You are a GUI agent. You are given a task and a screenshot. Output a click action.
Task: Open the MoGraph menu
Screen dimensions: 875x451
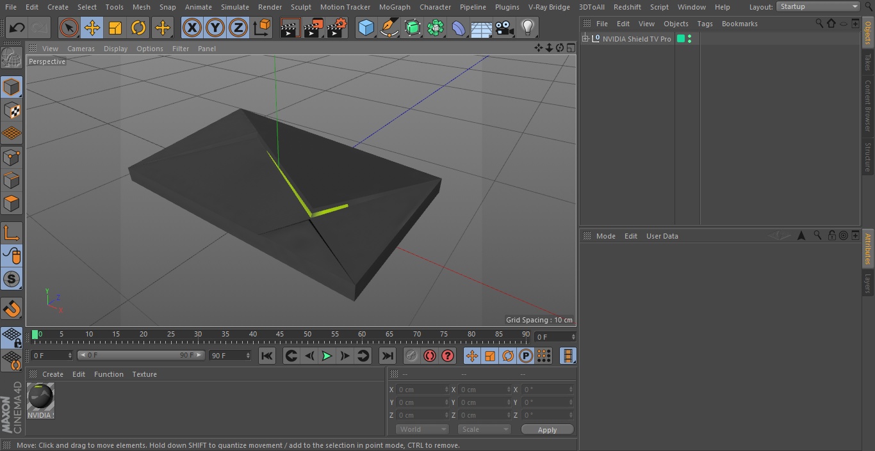click(395, 7)
